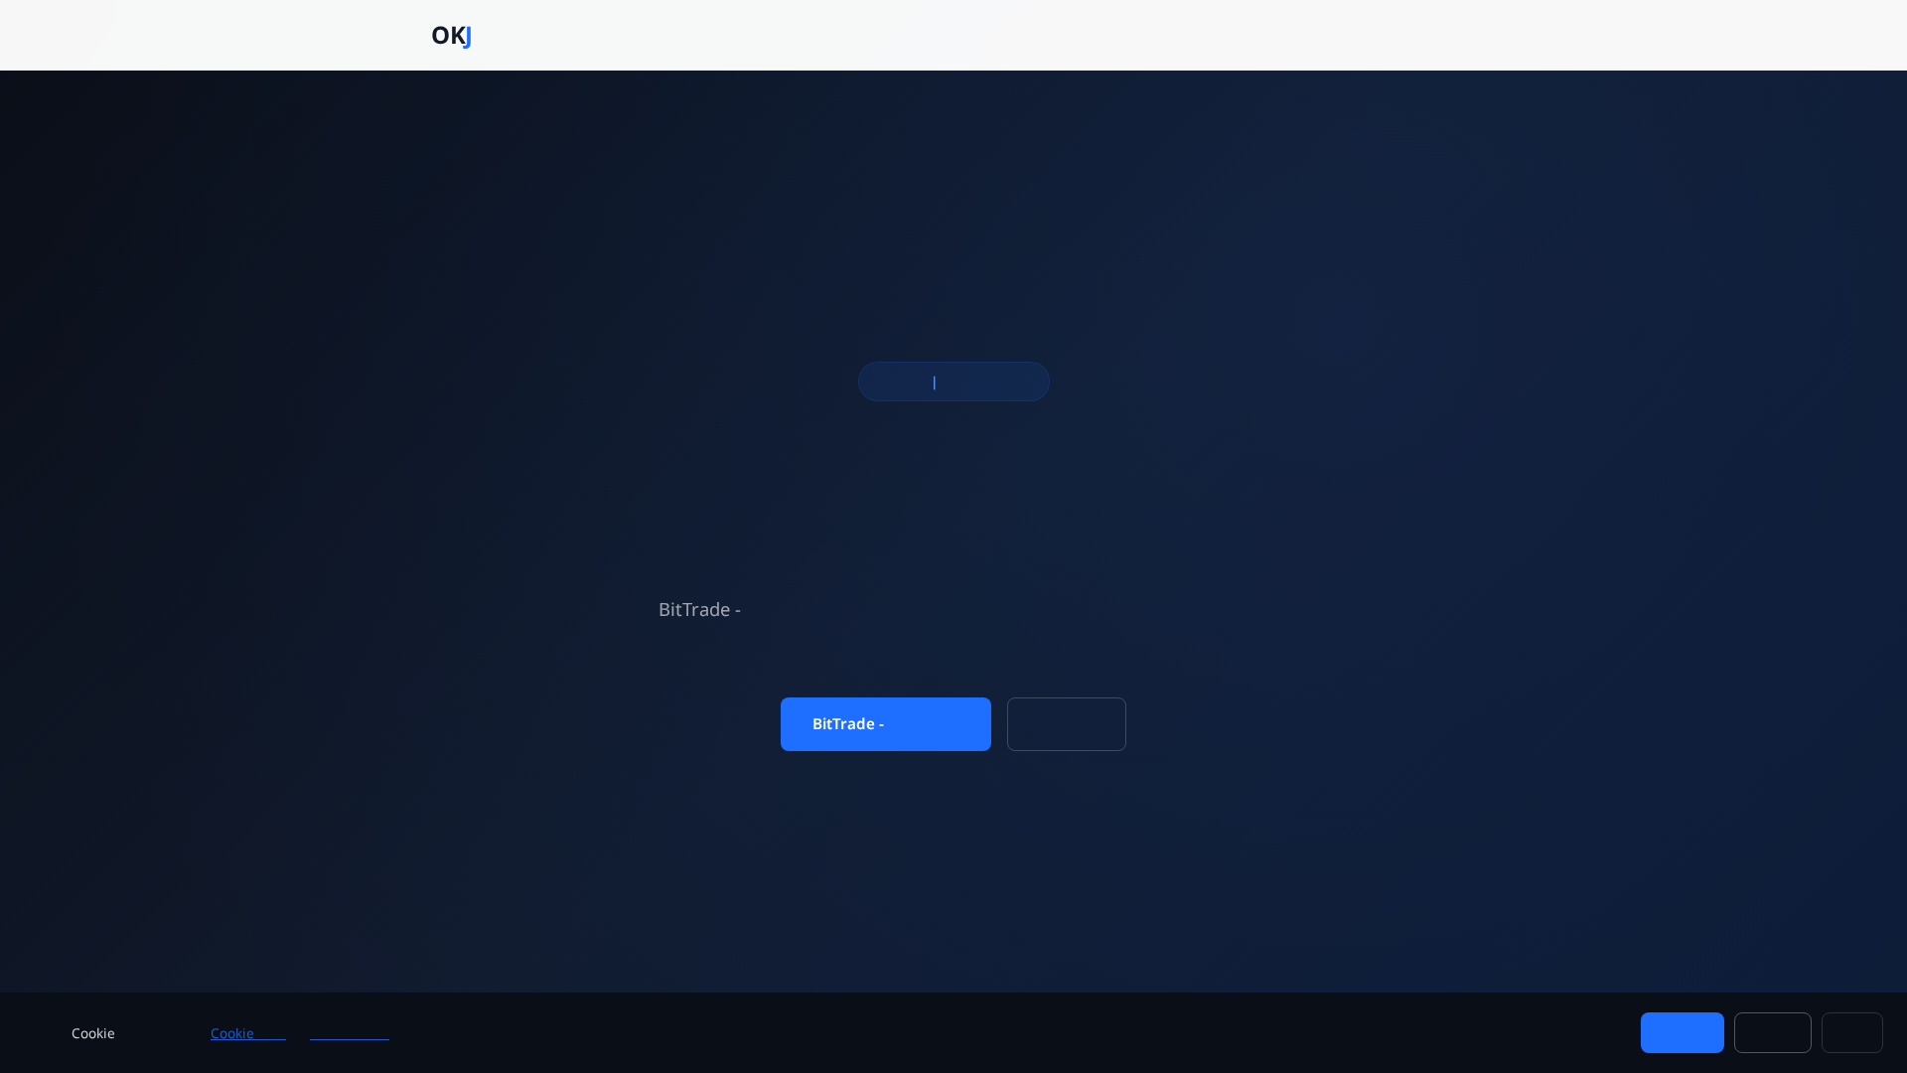Select the blue J in the OKJ logo
1907x1073 pixels.
click(468, 36)
